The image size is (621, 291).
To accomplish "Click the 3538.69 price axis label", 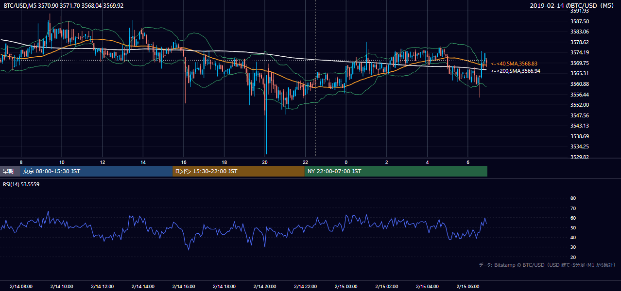I will tap(580, 136).
